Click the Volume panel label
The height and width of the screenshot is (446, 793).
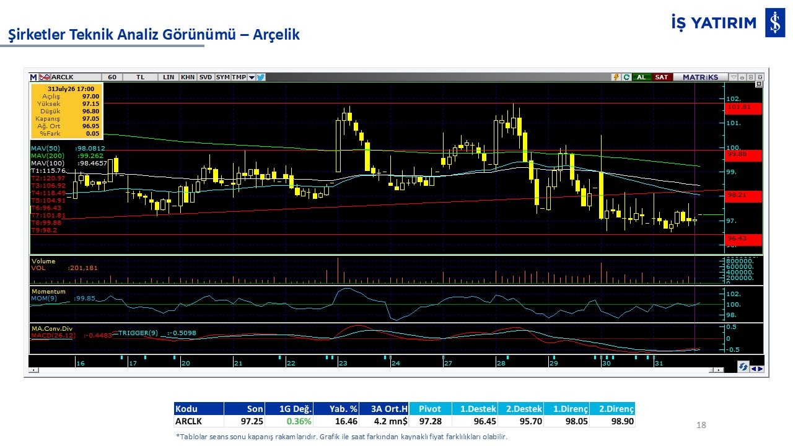click(43, 261)
